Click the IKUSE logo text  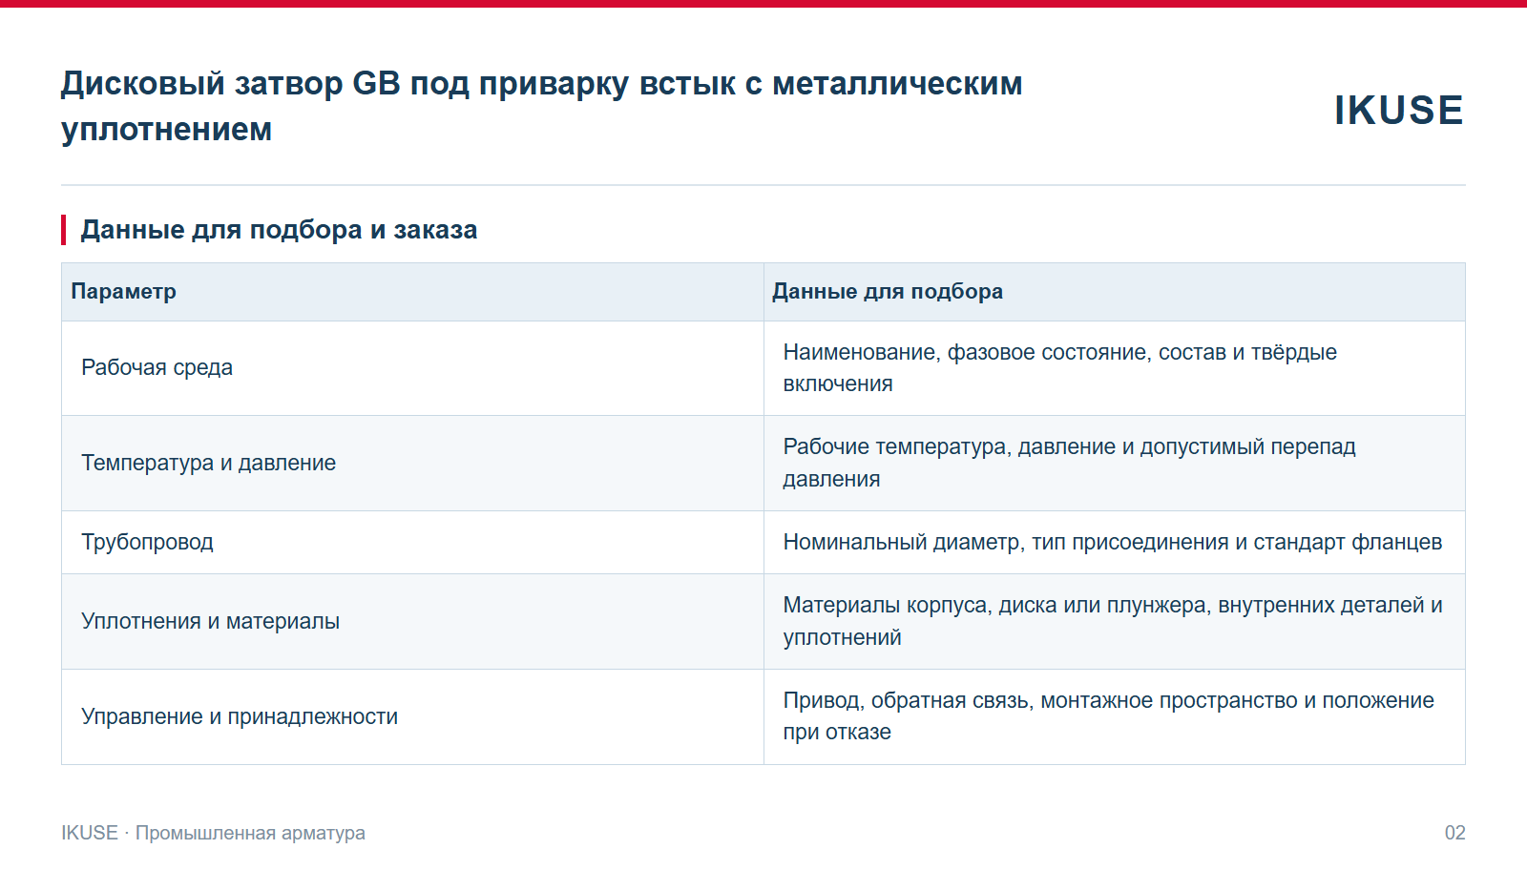(x=1398, y=111)
